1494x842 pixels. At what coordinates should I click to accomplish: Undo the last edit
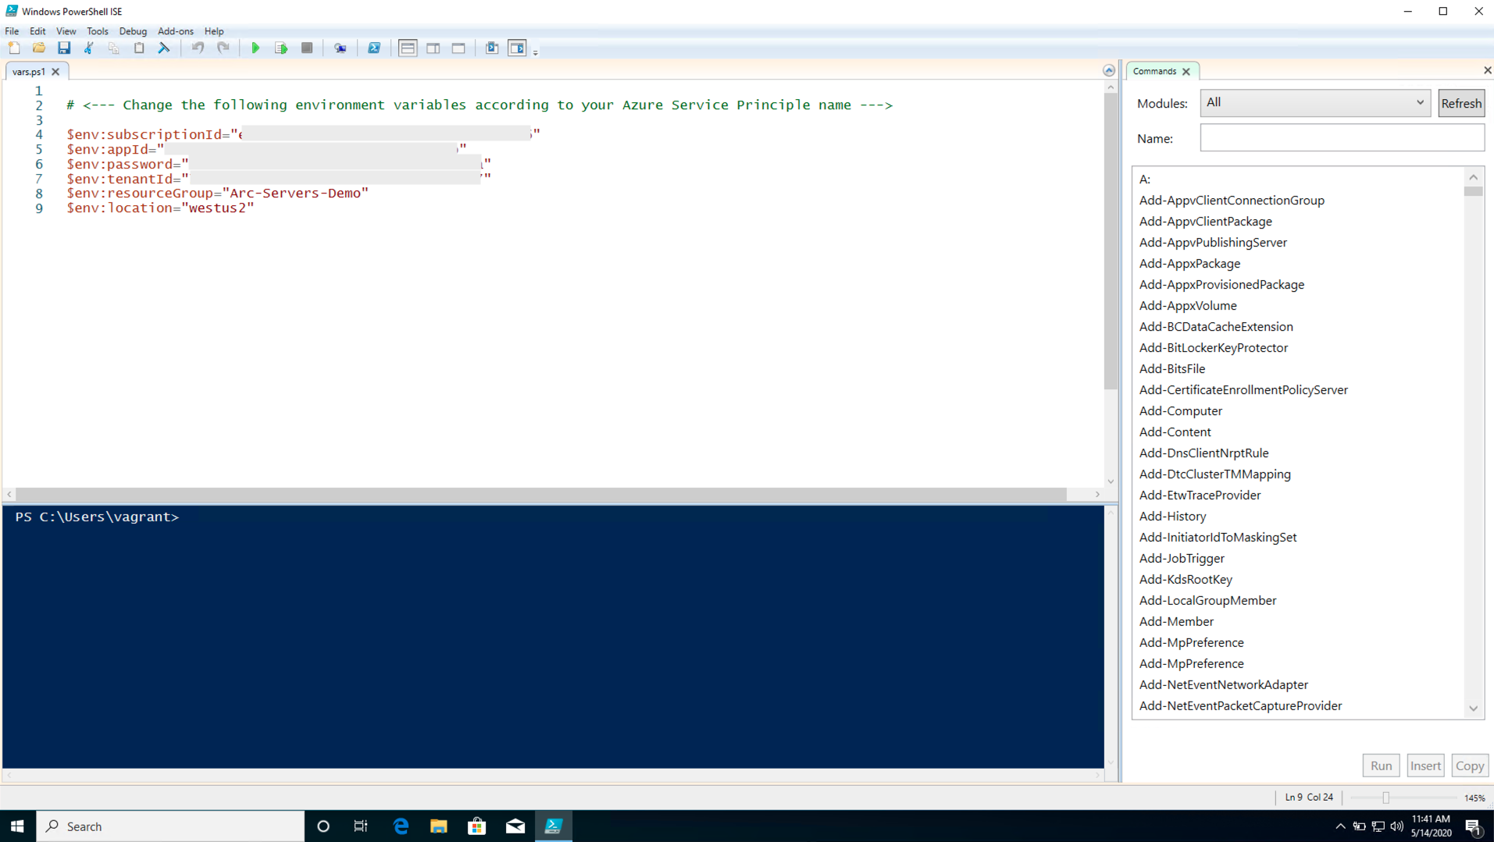pyautogui.click(x=198, y=48)
